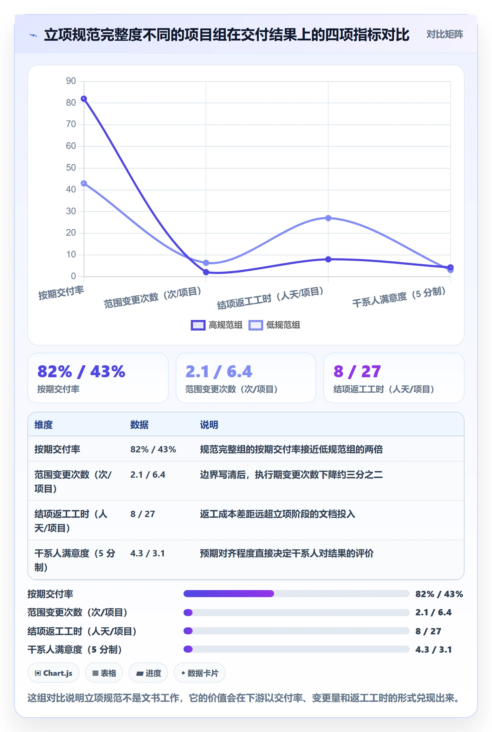Click the x-axis label 干系人满意度（5 分制）

click(x=399, y=297)
